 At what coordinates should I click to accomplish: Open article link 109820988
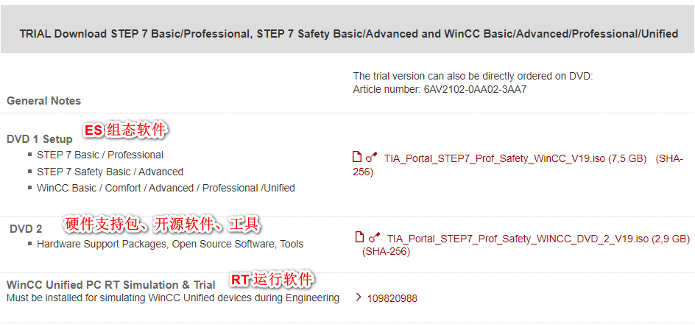coord(392,298)
